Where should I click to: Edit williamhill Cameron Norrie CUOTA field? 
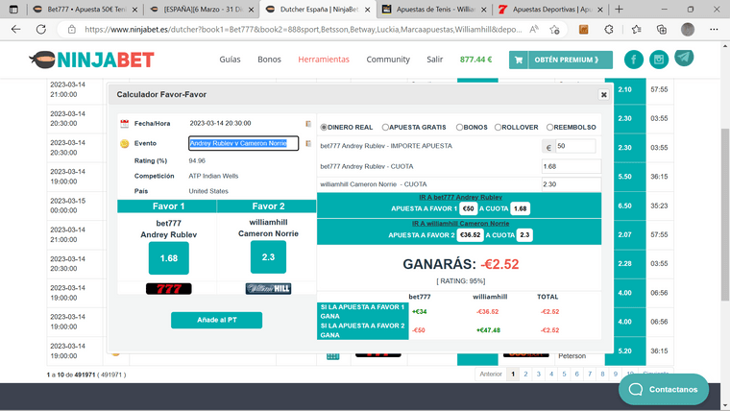572,184
